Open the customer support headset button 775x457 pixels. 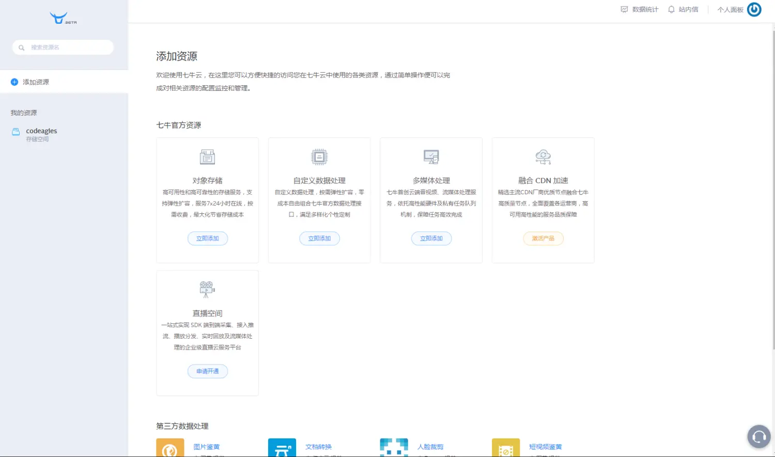coord(759,437)
